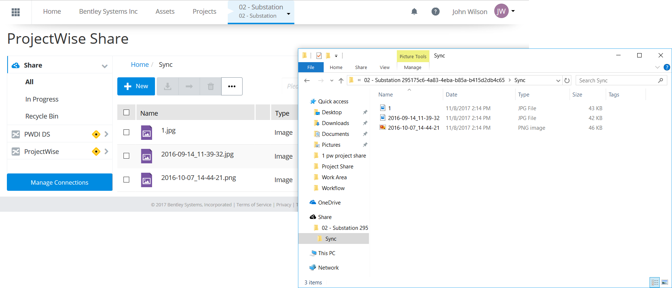Click the JW user avatar
Viewport: 672px width, 288px height.
501,11
